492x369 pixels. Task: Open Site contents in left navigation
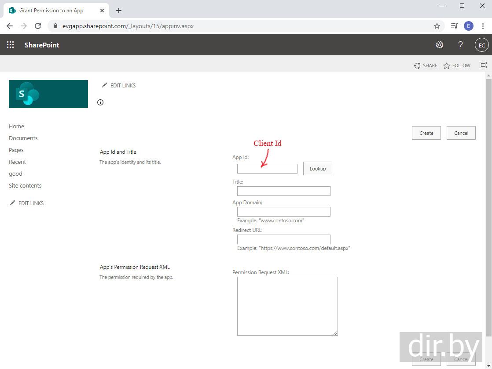[25, 186]
